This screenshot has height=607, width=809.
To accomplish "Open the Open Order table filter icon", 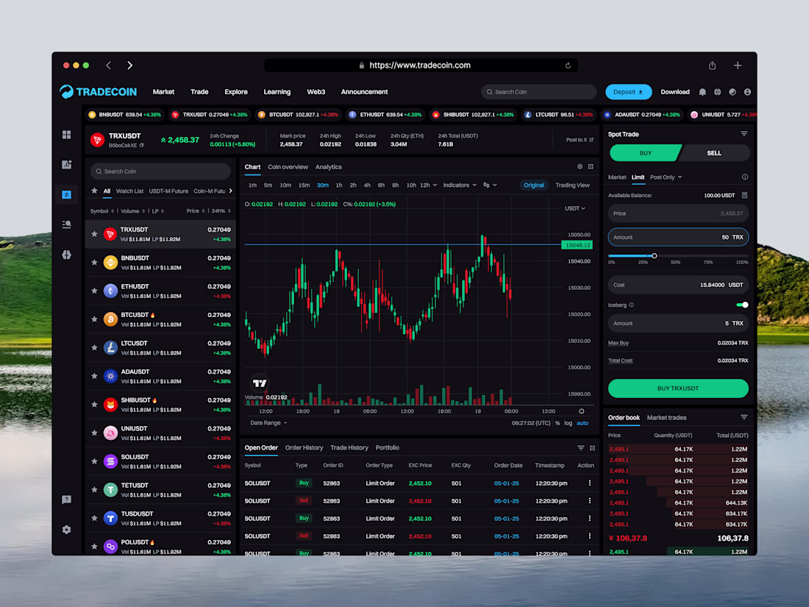I will pyautogui.click(x=581, y=448).
